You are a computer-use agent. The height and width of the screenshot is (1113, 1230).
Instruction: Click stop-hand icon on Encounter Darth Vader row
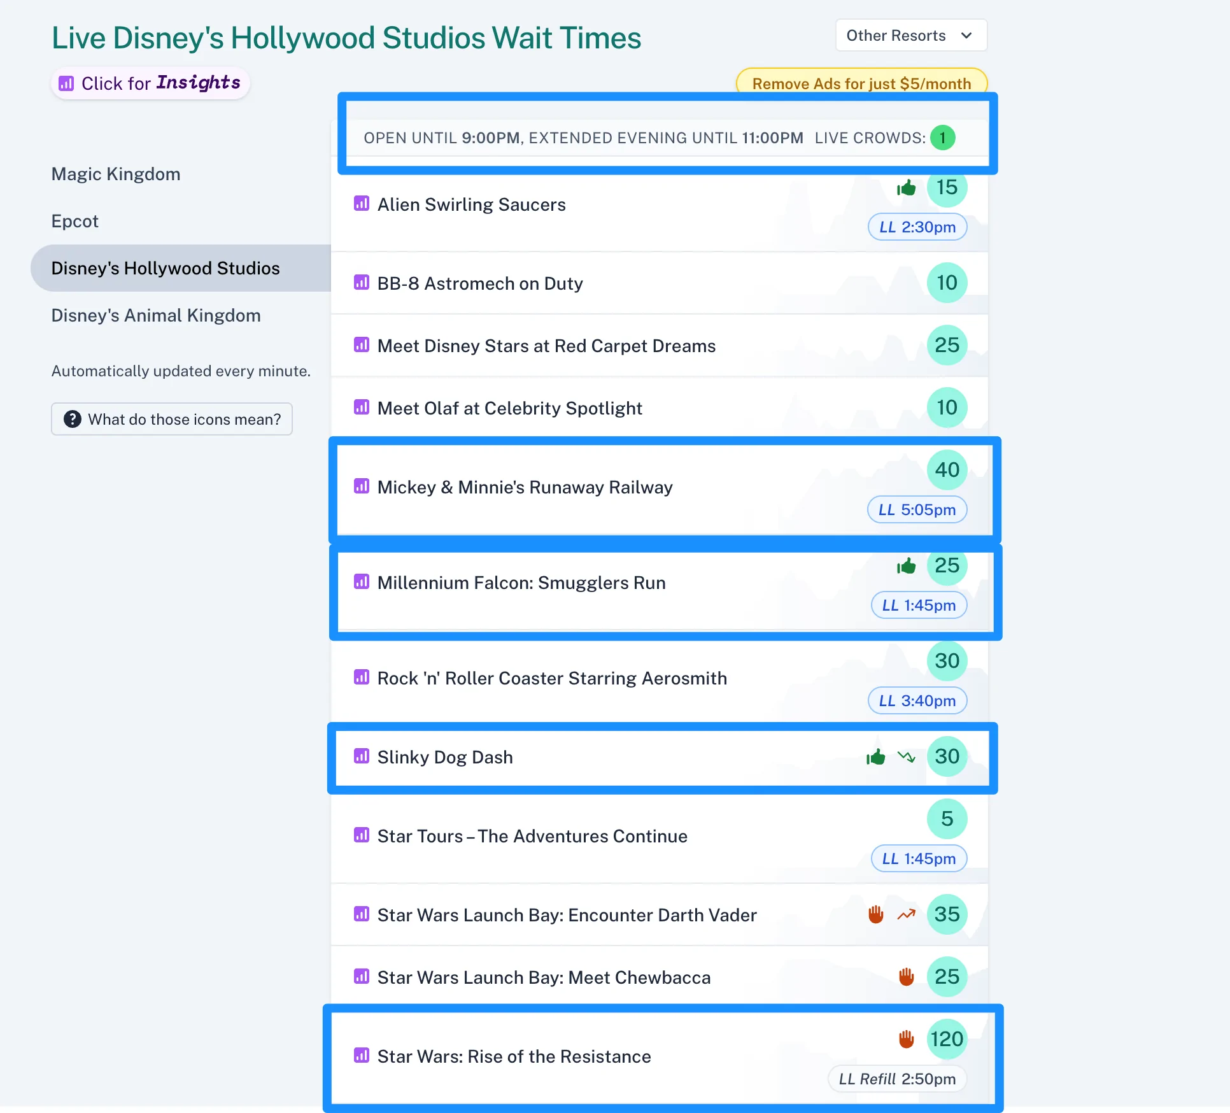876,914
